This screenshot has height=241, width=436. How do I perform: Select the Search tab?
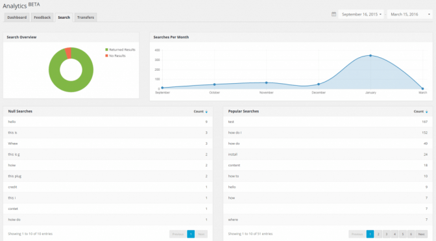click(64, 18)
